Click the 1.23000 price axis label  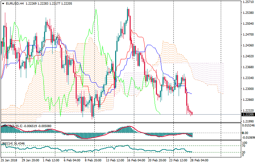point(248,89)
